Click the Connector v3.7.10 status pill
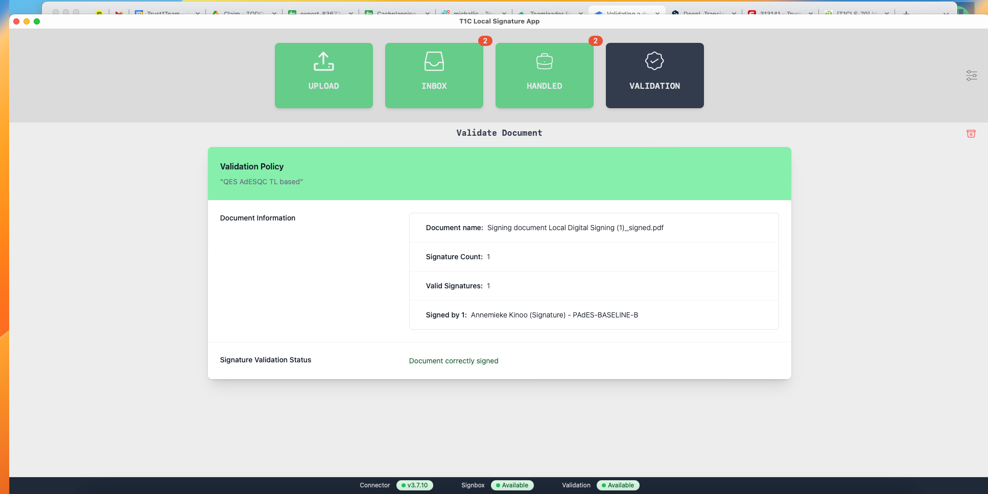The image size is (988, 494). (415, 485)
